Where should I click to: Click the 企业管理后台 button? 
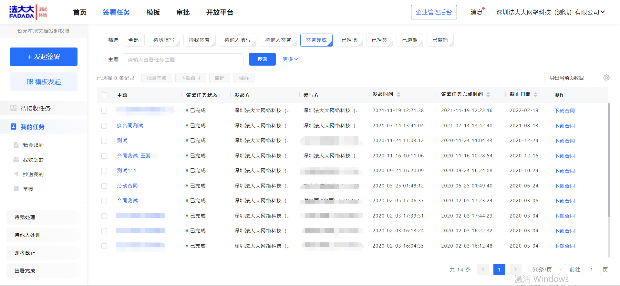click(x=434, y=12)
